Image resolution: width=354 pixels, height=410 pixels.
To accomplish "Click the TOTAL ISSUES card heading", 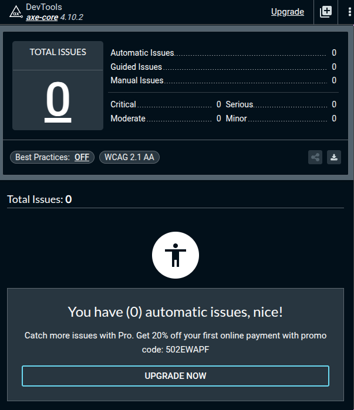I will tap(58, 52).
